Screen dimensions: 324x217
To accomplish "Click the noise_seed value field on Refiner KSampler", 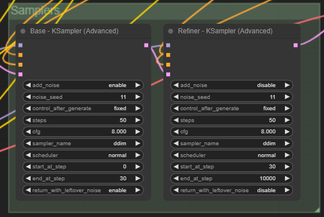I will point(231,97).
